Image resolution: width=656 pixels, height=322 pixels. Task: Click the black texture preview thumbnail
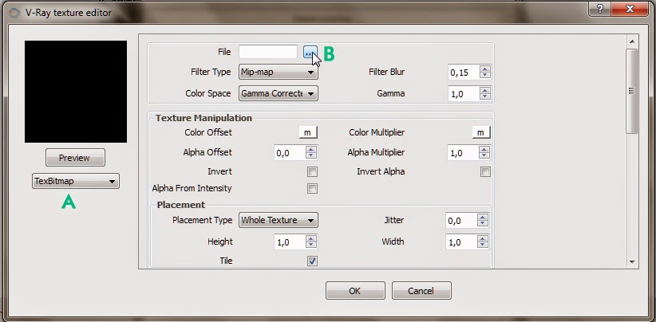[x=76, y=92]
